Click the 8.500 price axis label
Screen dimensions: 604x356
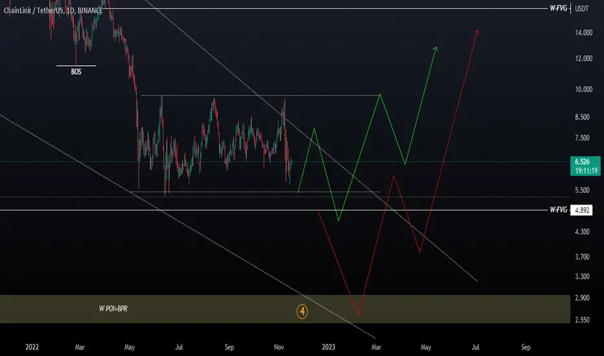click(582, 117)
